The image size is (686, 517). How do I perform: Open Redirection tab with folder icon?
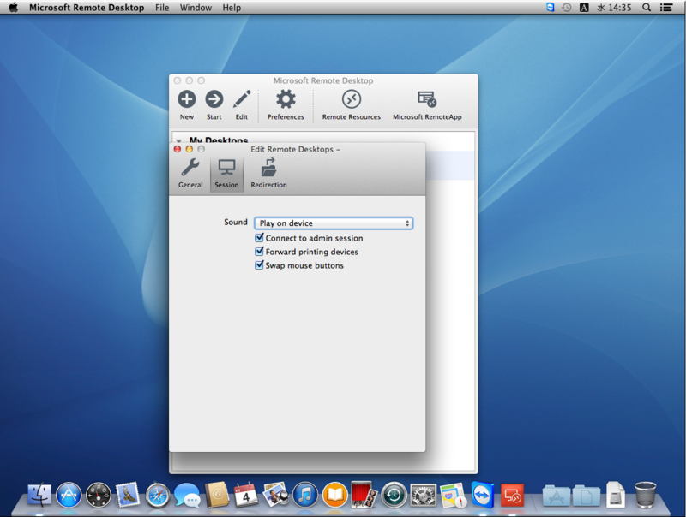pos(268,174)
